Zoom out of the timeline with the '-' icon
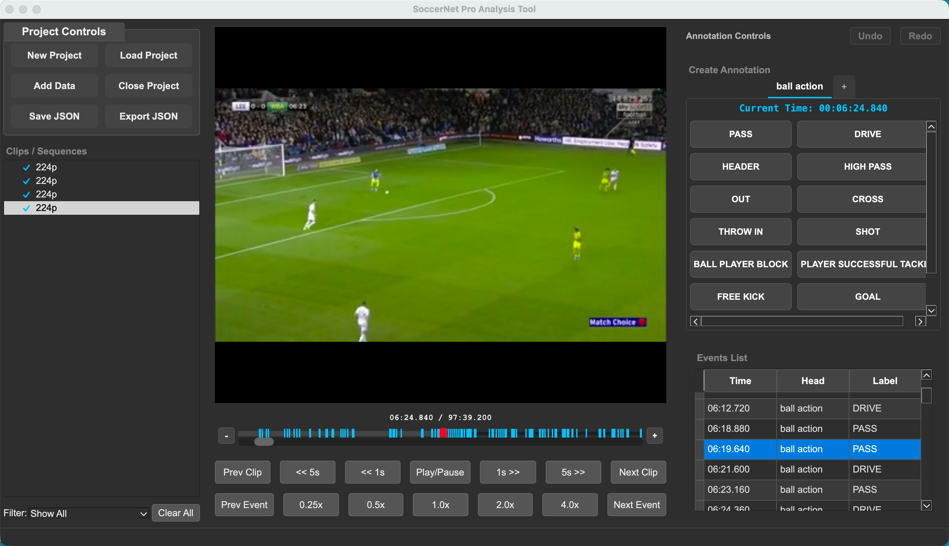The height and width of the screenshot is (546, 949). pos(226,435)
